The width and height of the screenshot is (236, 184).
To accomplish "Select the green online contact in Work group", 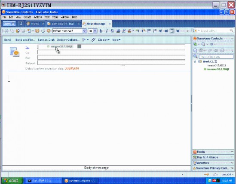I will pos(217,69).
